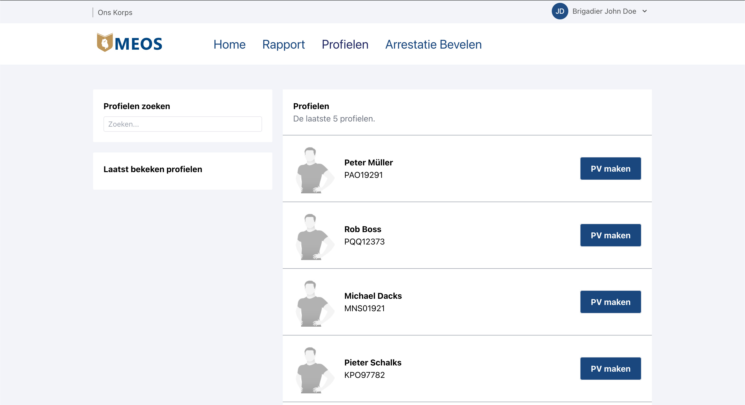Open Arrestatie Bevelen in navigation
745x405 pixels.
pos(433,44)
